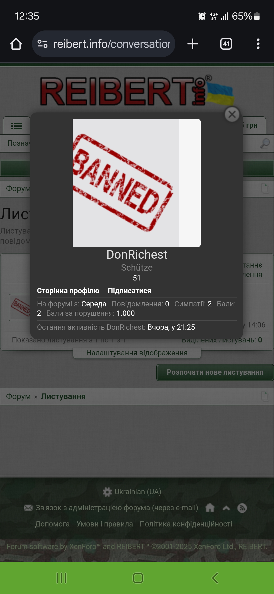Open Умови і правила link
This screenshot has height=594, width=274.
coord(105,524)
